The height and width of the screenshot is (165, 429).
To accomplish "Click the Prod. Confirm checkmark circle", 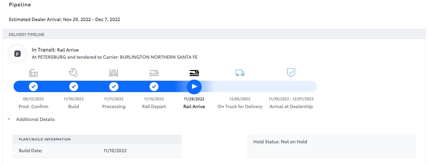I will click(33, 86).
